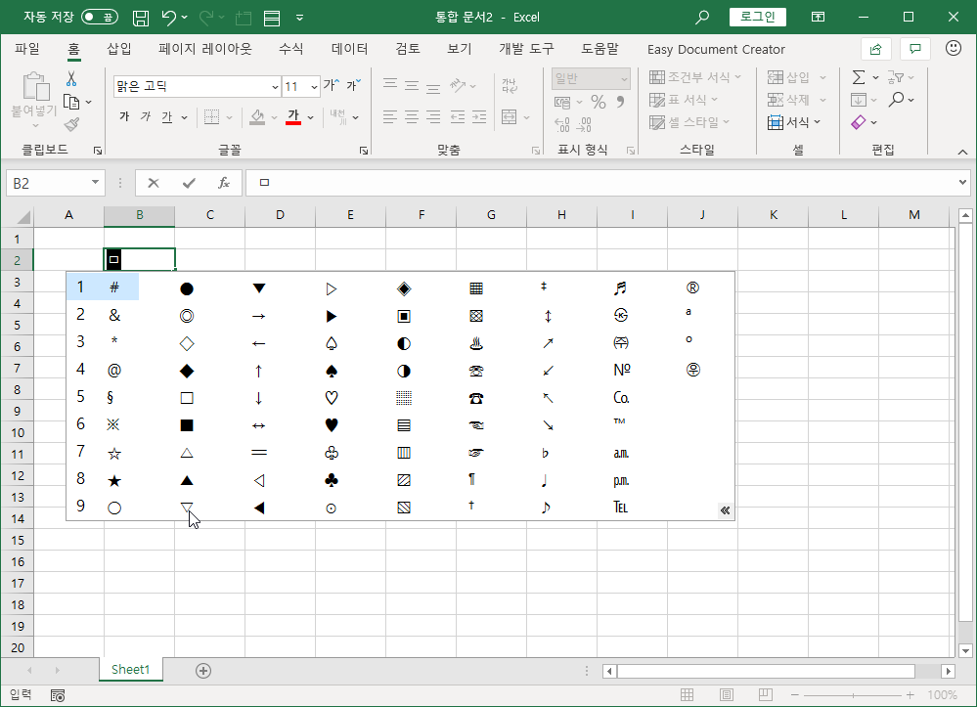The image size is (977, 707).
Task: Toggle Bold formatting
Action: pyautogui.click(x=124, y=116)
